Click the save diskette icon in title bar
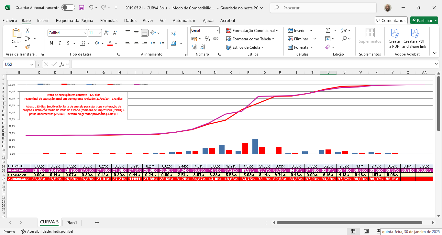 pos(82,8)
